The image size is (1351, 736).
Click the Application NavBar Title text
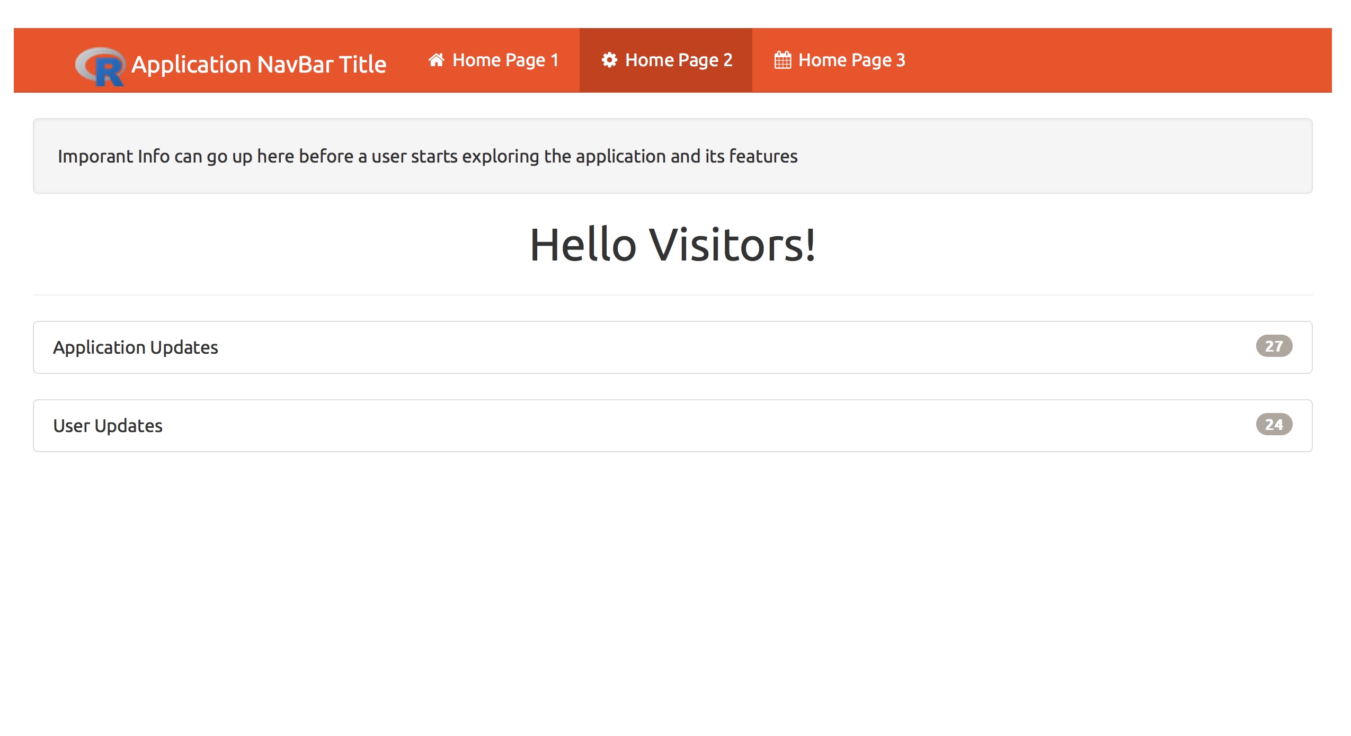click(x=259, y=65)
